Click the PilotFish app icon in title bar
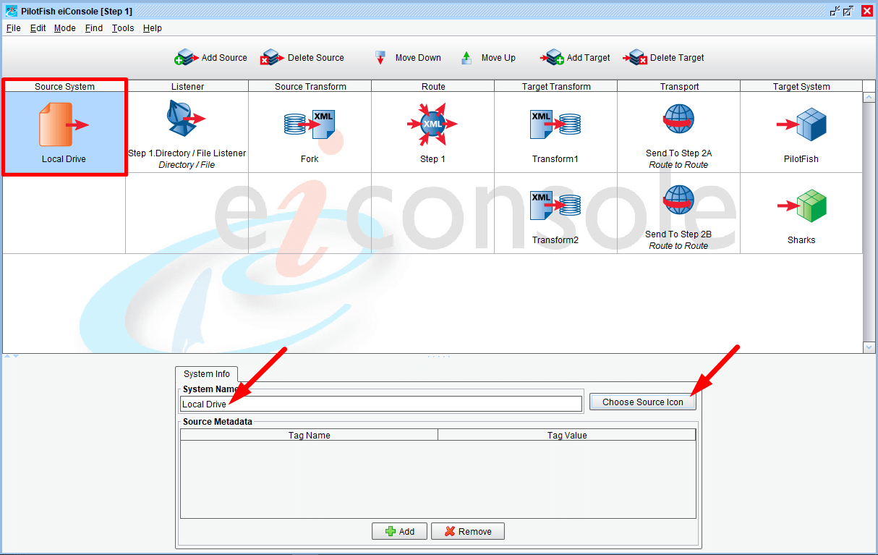The width and height of the screenshot is (878, 555). tap(11, 11)
